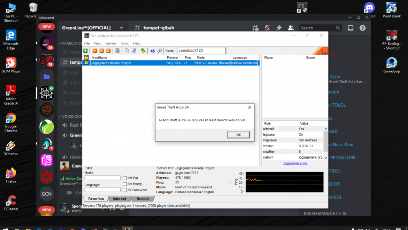Click the Server Properties pencil icon
This screenshot has width=408, height=230.
134,51
